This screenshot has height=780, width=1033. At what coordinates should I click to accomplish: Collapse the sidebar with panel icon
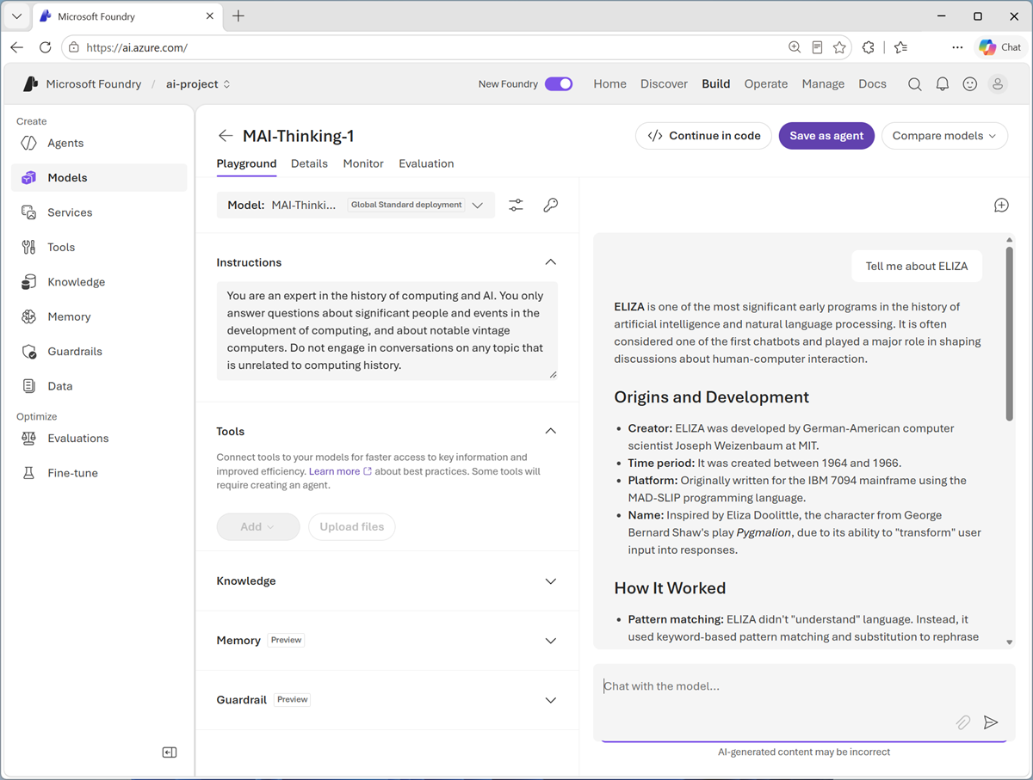[x=170, y=752]
